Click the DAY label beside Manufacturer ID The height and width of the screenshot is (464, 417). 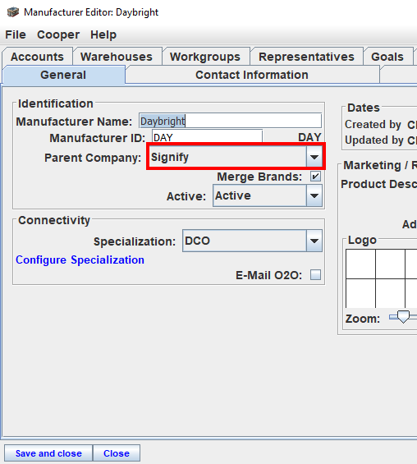point(309,137)
